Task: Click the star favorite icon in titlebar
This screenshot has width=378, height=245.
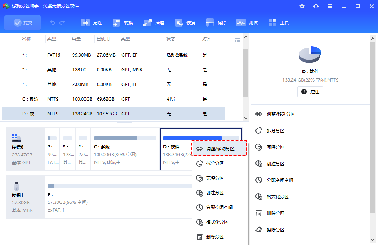Action: click(302, 6)
